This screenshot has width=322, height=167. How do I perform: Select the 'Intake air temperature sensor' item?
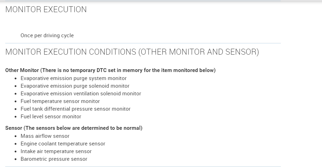pyautogui.click(x=56, y=151)
